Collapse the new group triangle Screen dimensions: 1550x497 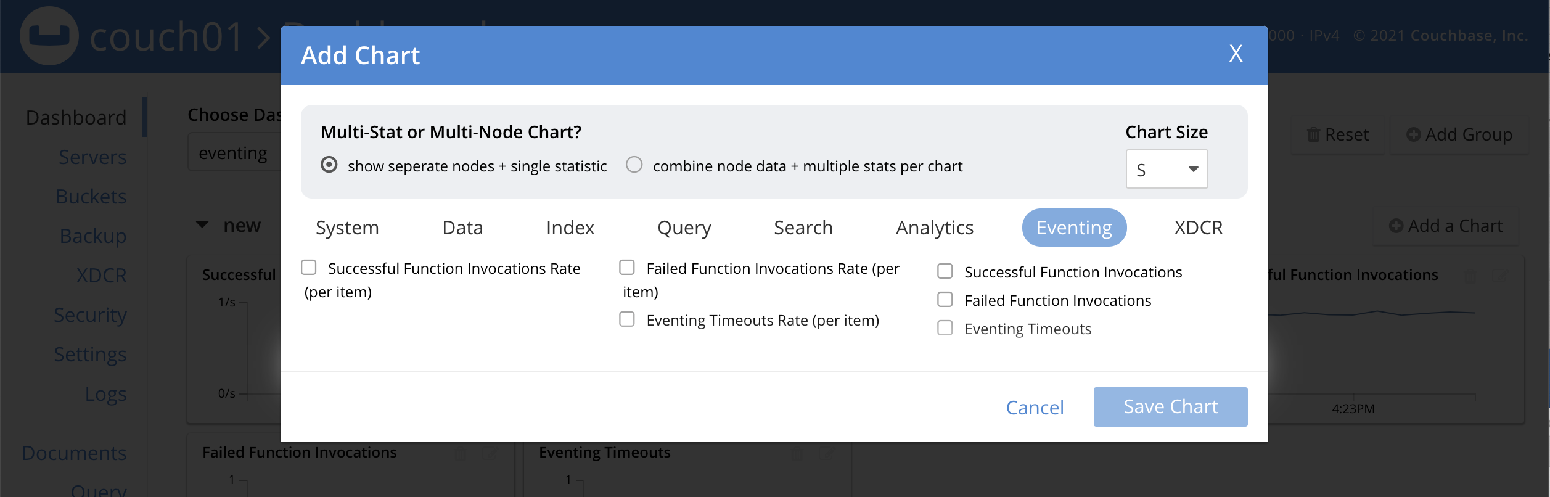[x=202, y=224]
